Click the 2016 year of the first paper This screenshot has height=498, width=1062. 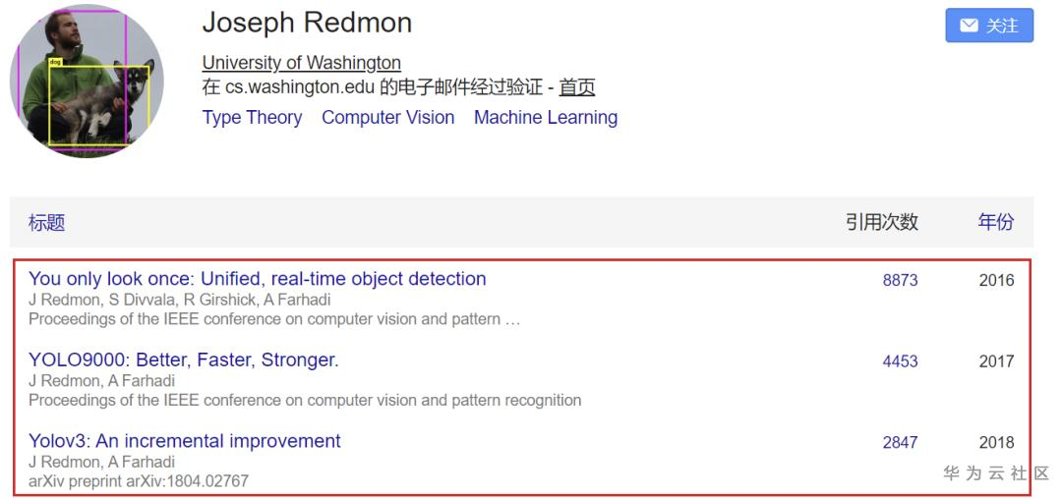coord(996,281)
